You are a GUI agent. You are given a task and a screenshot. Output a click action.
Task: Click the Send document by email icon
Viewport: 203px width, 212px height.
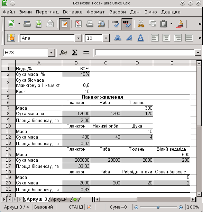point(50,24)
